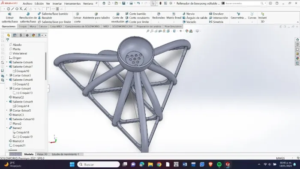The width and height of the screenshot is (300, 169).
Task: Collapse the Barrer2 feature node
Action: (x=7, y=128)
